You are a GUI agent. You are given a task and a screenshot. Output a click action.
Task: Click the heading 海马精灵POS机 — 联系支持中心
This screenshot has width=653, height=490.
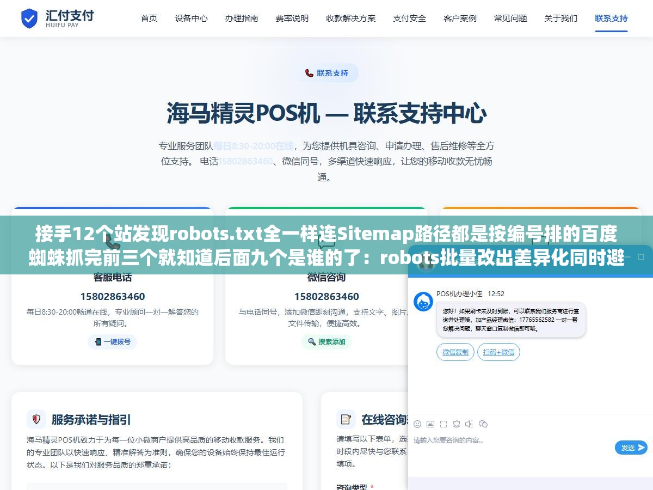326,113
